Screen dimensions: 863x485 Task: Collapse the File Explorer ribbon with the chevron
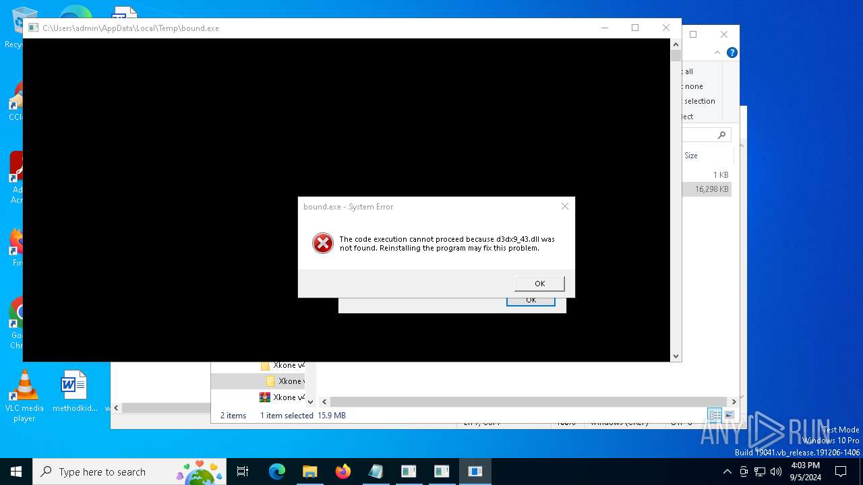[x=717, y=53]
